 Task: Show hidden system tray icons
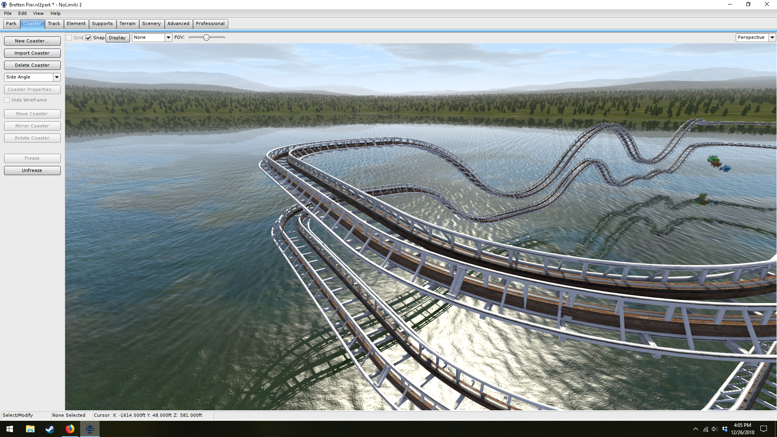(695, 429)
